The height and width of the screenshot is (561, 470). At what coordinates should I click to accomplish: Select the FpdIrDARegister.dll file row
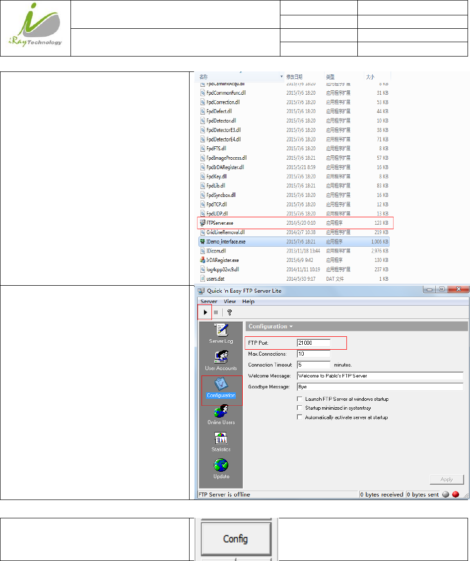[294, 167]
